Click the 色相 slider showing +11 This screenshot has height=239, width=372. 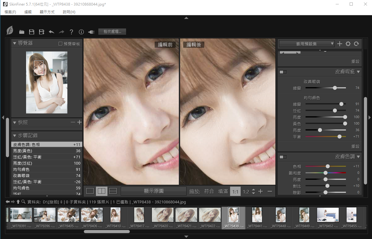[x=326, y=166]
